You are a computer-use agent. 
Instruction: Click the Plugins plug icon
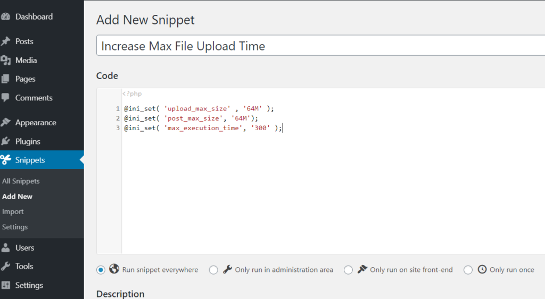click(5, 141)
